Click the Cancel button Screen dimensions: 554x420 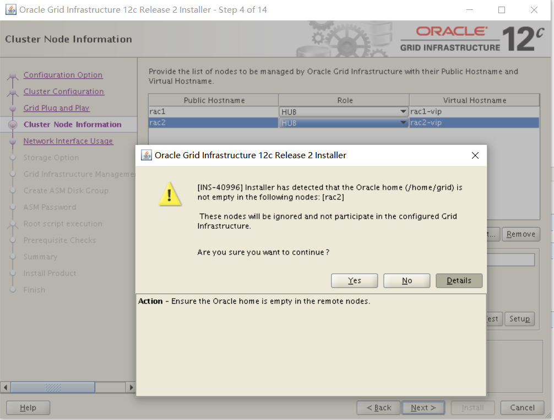(522, 408)
